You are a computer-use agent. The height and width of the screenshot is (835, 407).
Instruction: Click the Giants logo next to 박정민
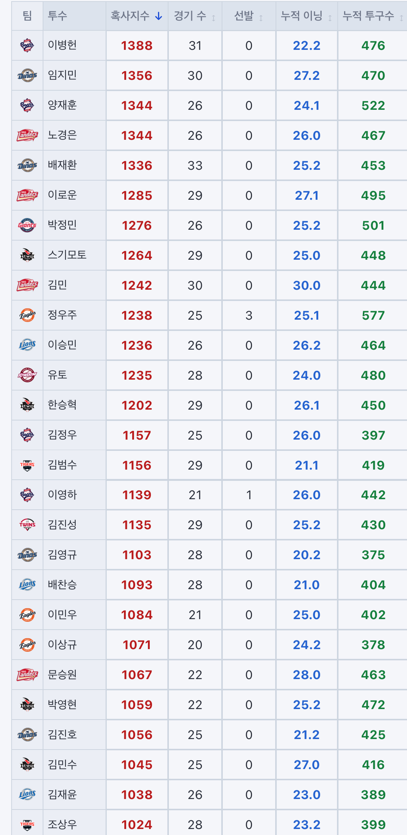(x=27, y=225)
